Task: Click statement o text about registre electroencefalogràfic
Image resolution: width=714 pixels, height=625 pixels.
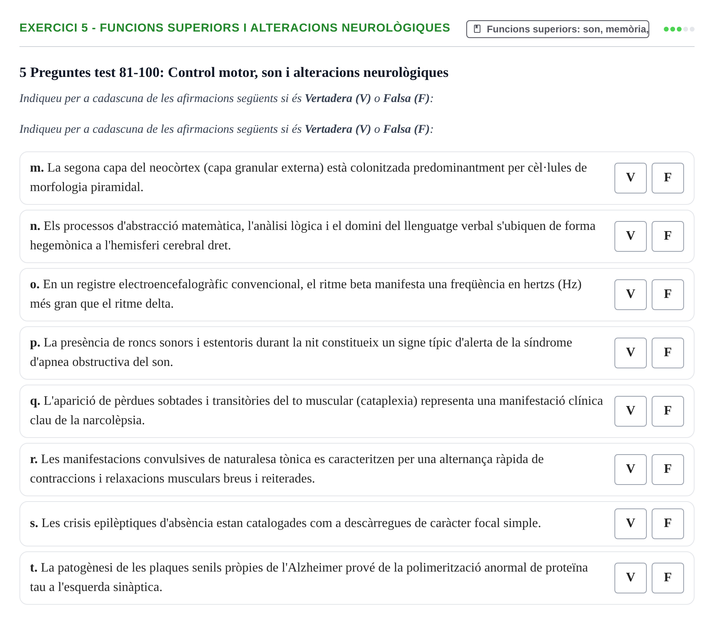Action: (x=306, y=294)
